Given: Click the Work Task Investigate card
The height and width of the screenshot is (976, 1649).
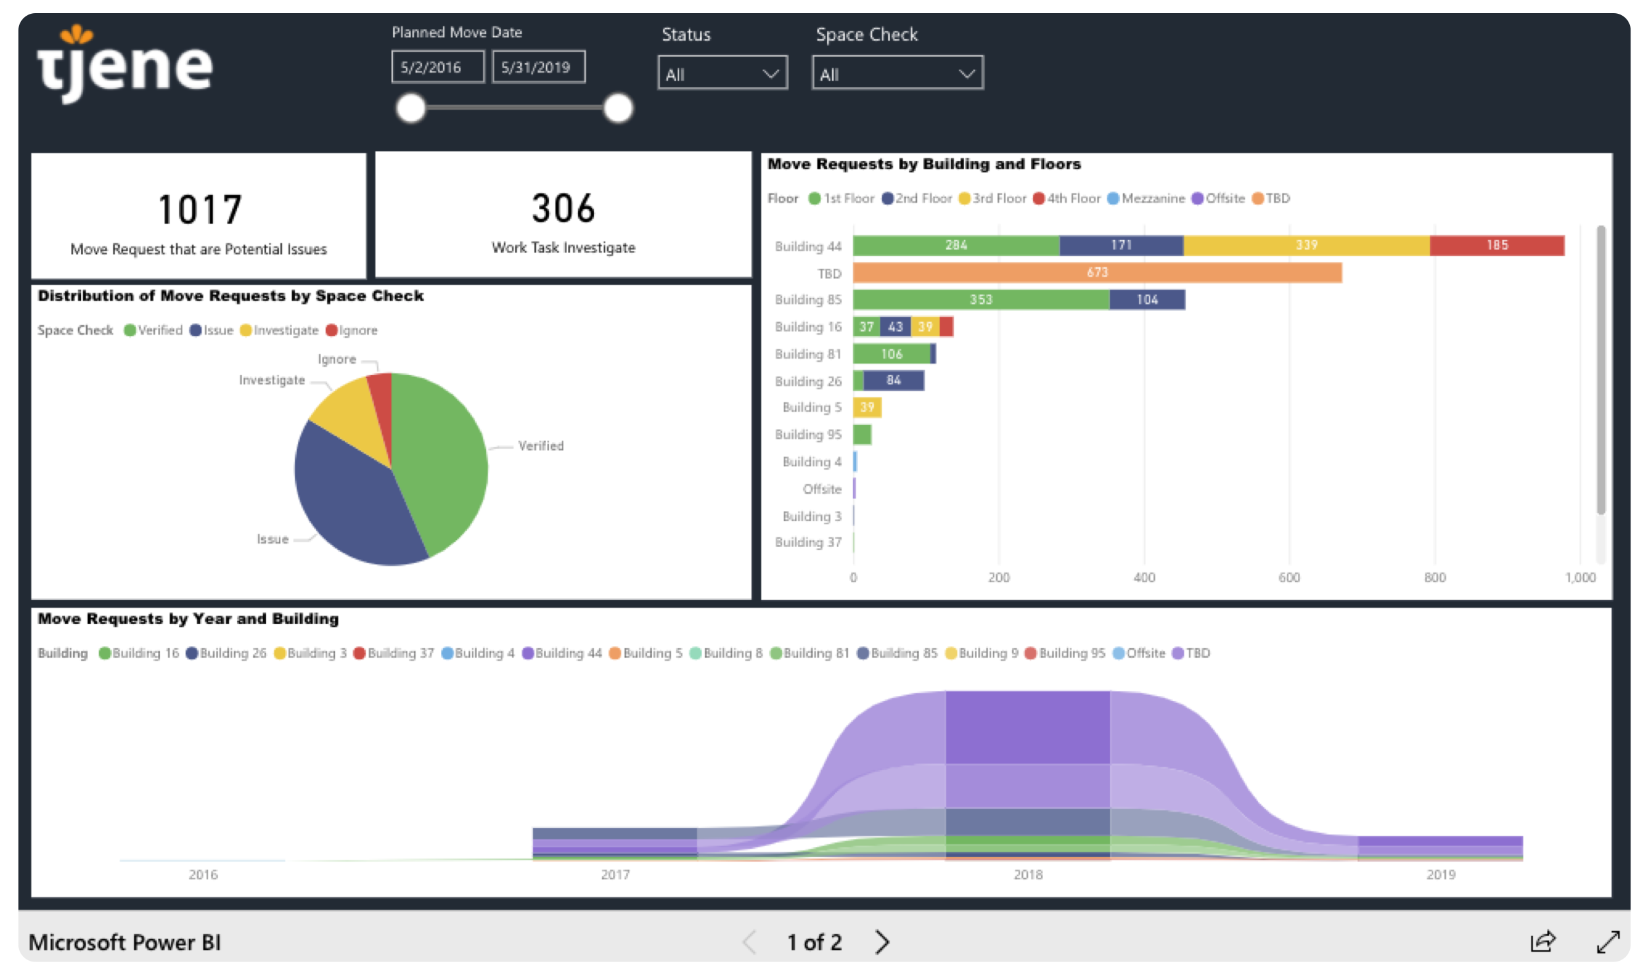Looking at the screenshot, I should click(x=563, y=215).
